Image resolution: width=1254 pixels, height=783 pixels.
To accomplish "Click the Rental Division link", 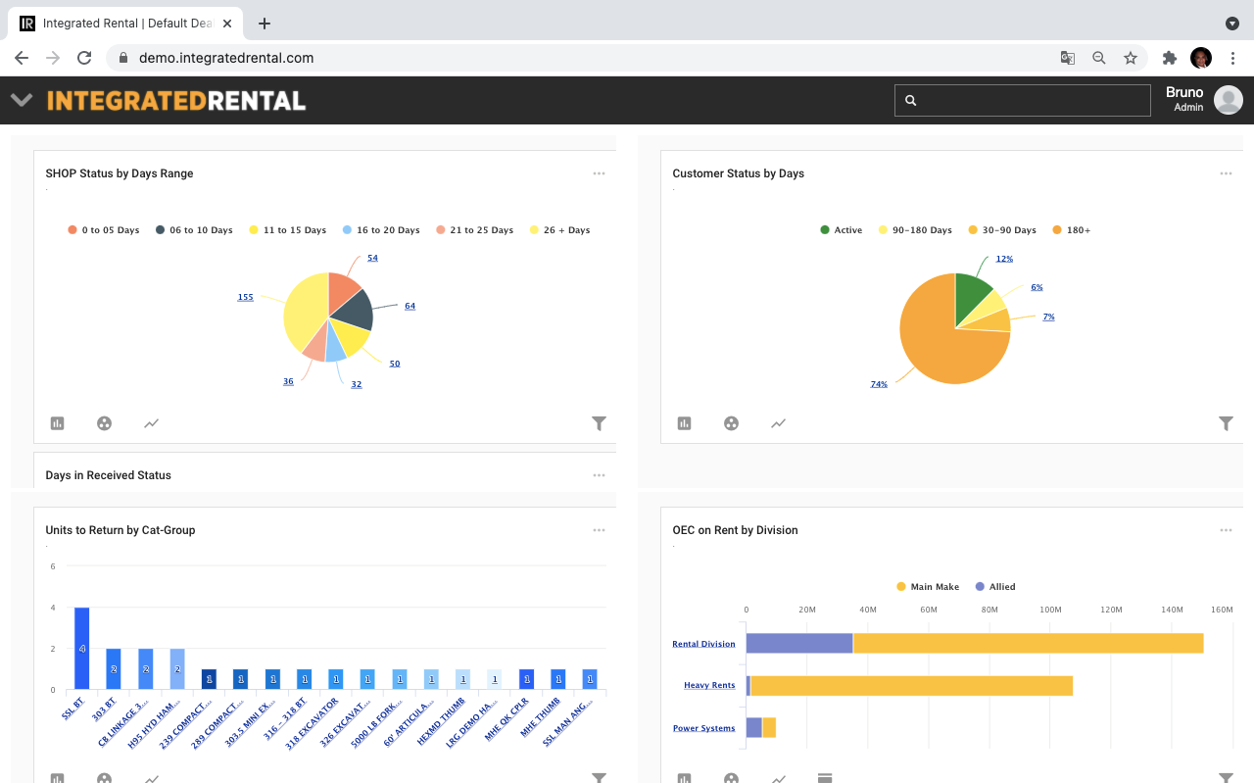I will click(703, 643).
